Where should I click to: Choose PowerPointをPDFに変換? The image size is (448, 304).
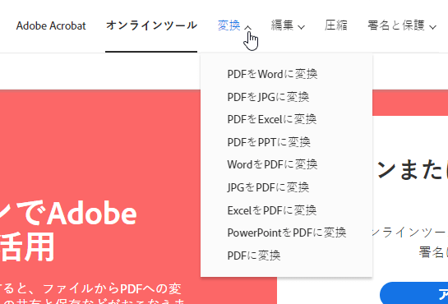click(x=287, y=233)
